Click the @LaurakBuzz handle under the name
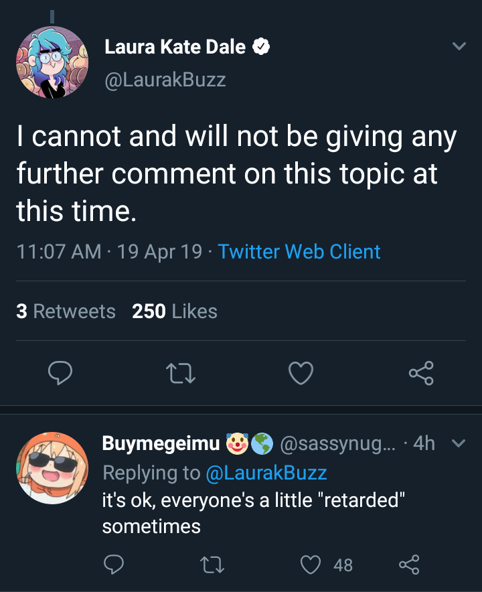This screenshot has height=592, width=482. 165,80
